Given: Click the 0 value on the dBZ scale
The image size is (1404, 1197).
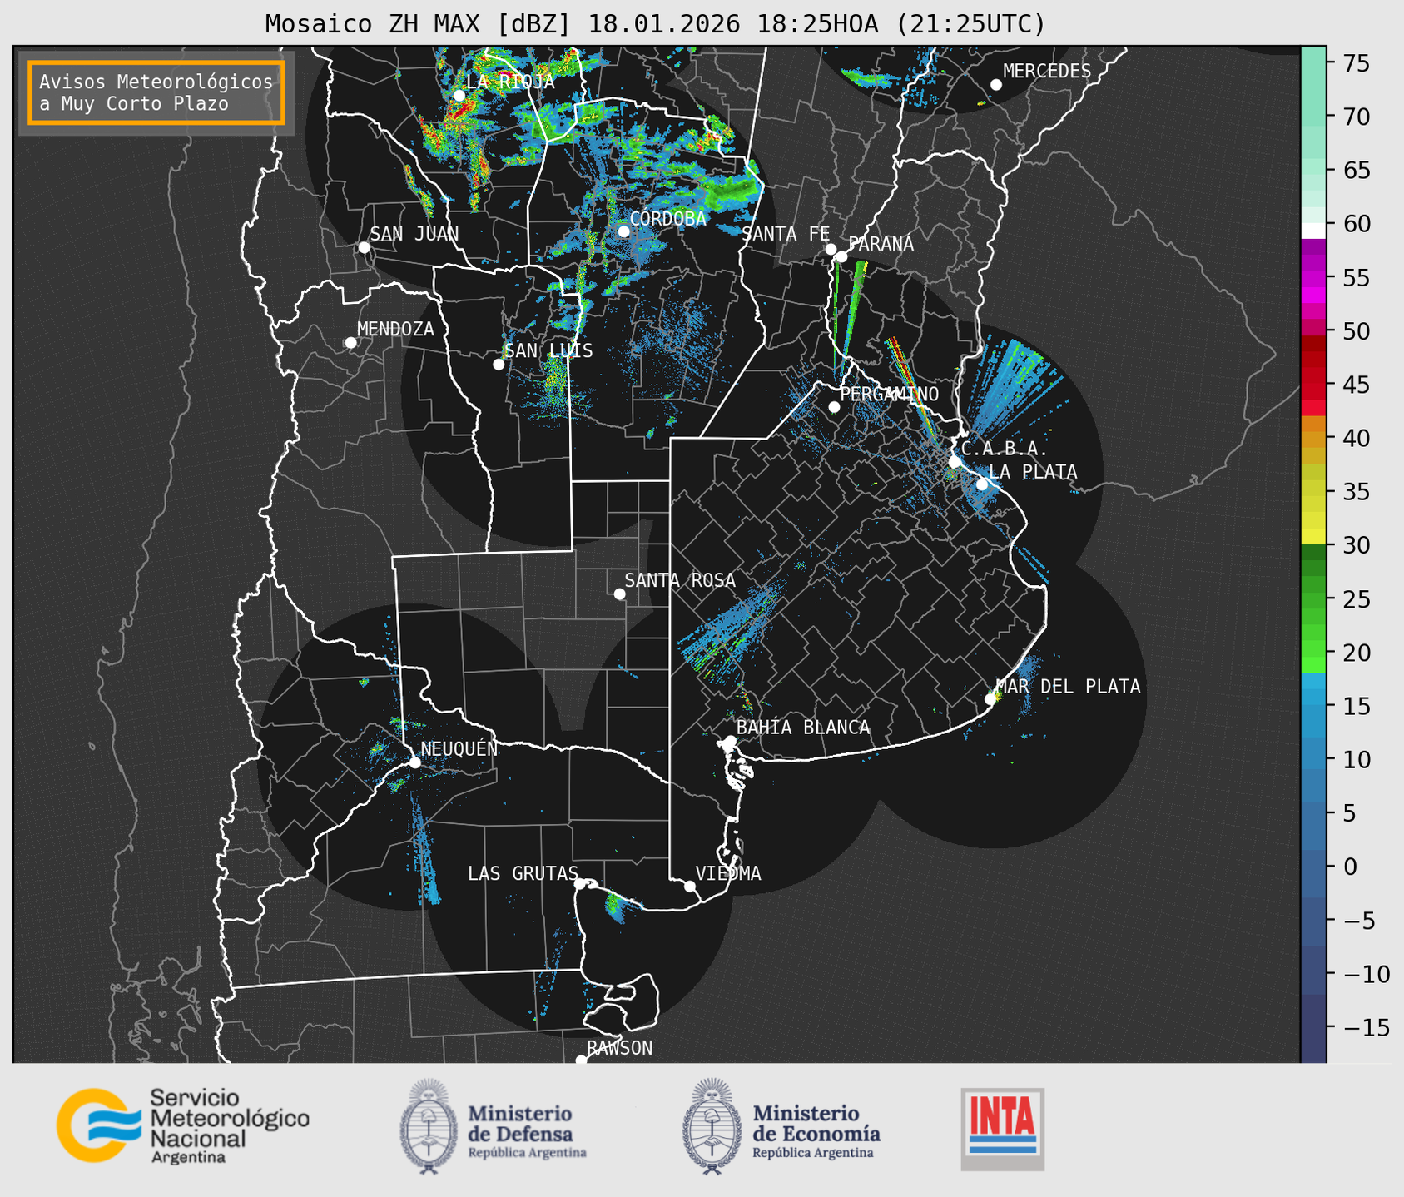Looking at the screenshot, I should (x=1350, y=867).
